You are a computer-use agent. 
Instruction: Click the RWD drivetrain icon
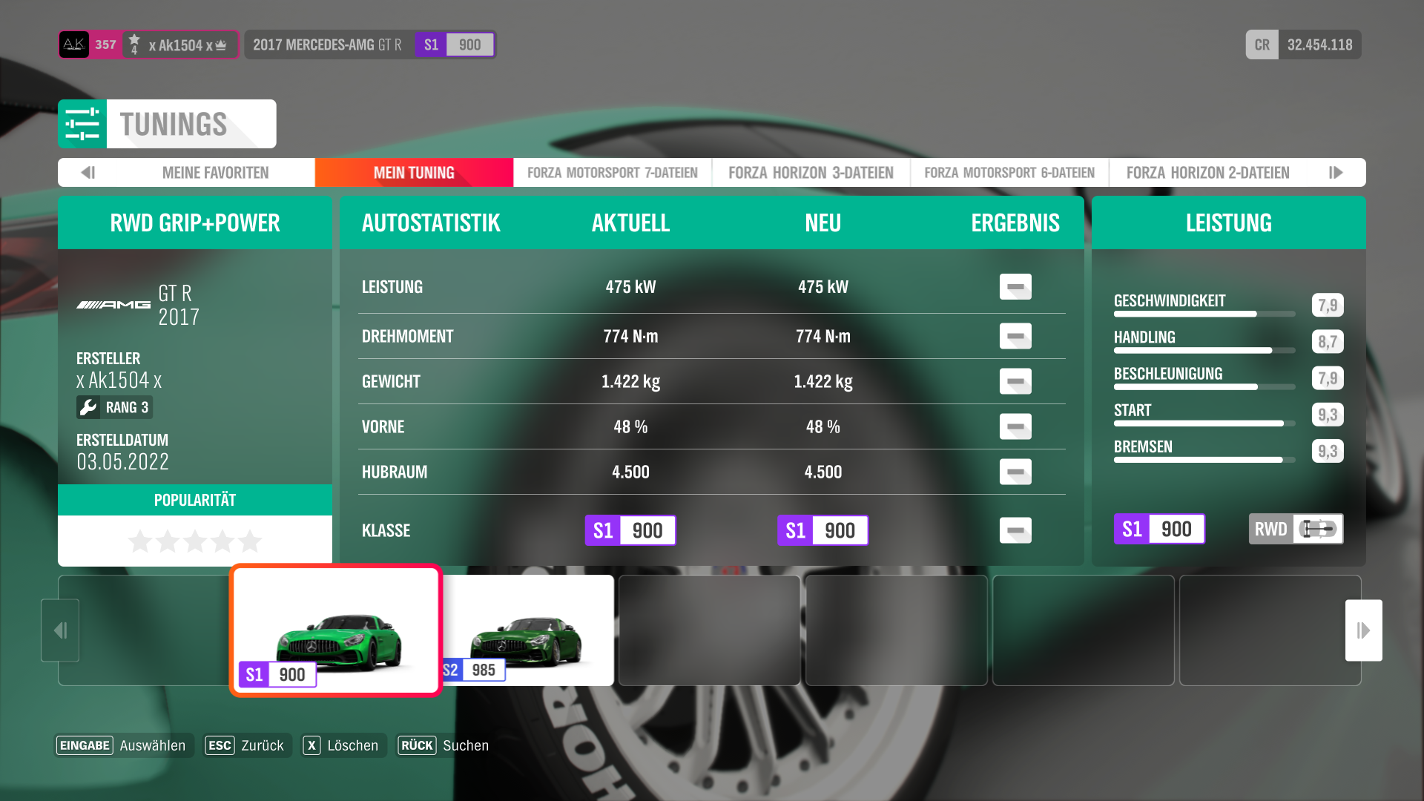(x=1319, y=529)
